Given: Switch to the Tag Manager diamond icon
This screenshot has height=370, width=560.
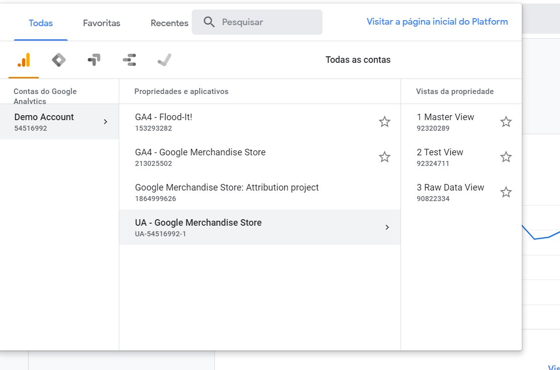Looking at the screenshot, I should (x=58, y=60).
